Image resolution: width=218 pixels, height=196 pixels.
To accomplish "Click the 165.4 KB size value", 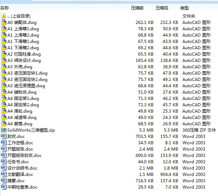I will click(145, 61).
